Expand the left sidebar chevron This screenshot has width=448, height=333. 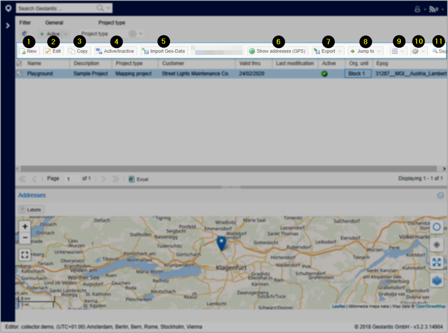tap(8, 26)
